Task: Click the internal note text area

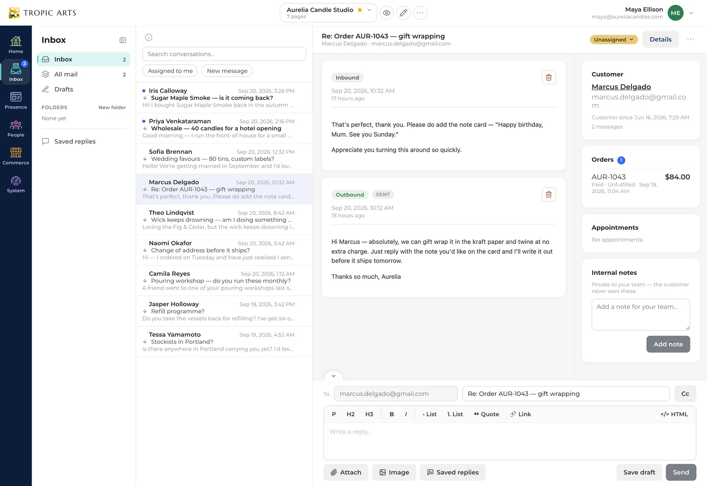Action: click(641, 314)
